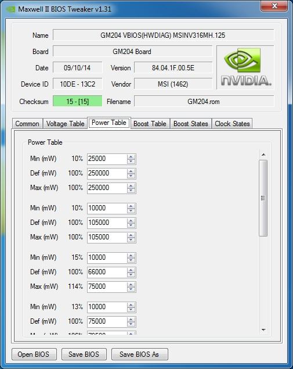Screen dimensions: 293x369
Task: Show the Clock States tab
Action: (232, 124)
